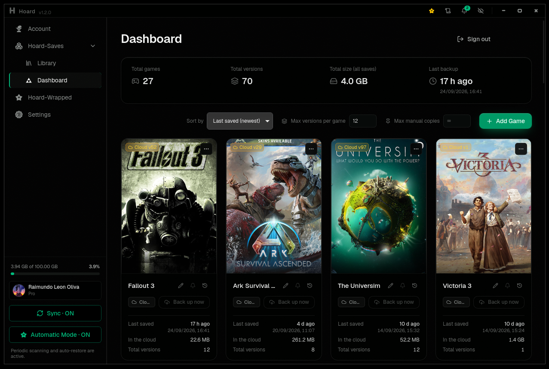Screen dimensions: 549x369
Task: Open Hoard-Wrapped in sidebar
Action: pos(55,97)
